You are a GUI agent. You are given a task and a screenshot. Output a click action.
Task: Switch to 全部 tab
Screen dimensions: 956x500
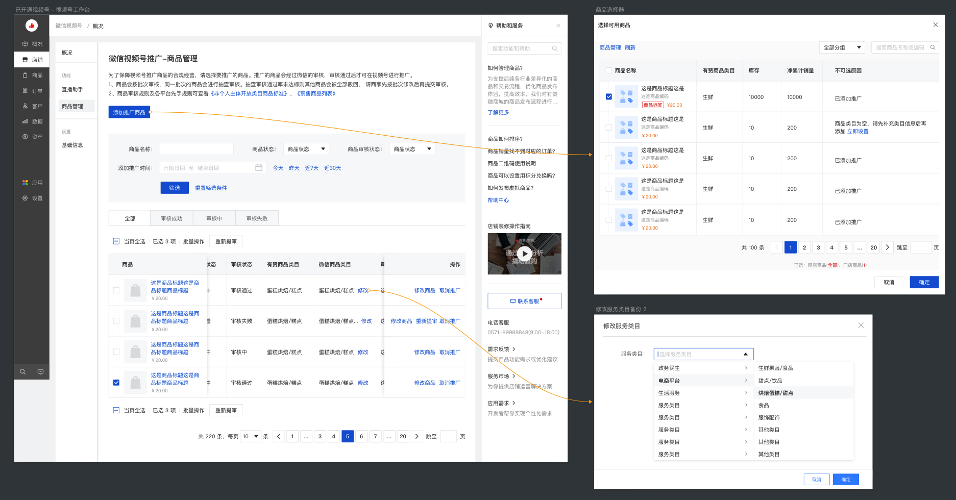tap(130, 218)
